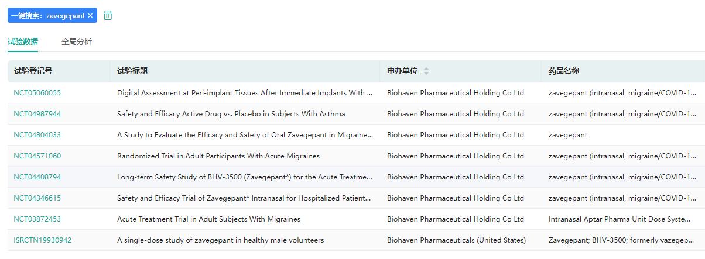Click the 试验登记号 column header
The image size is (705, 259).
pyautogui.click(x=33, y=71)
